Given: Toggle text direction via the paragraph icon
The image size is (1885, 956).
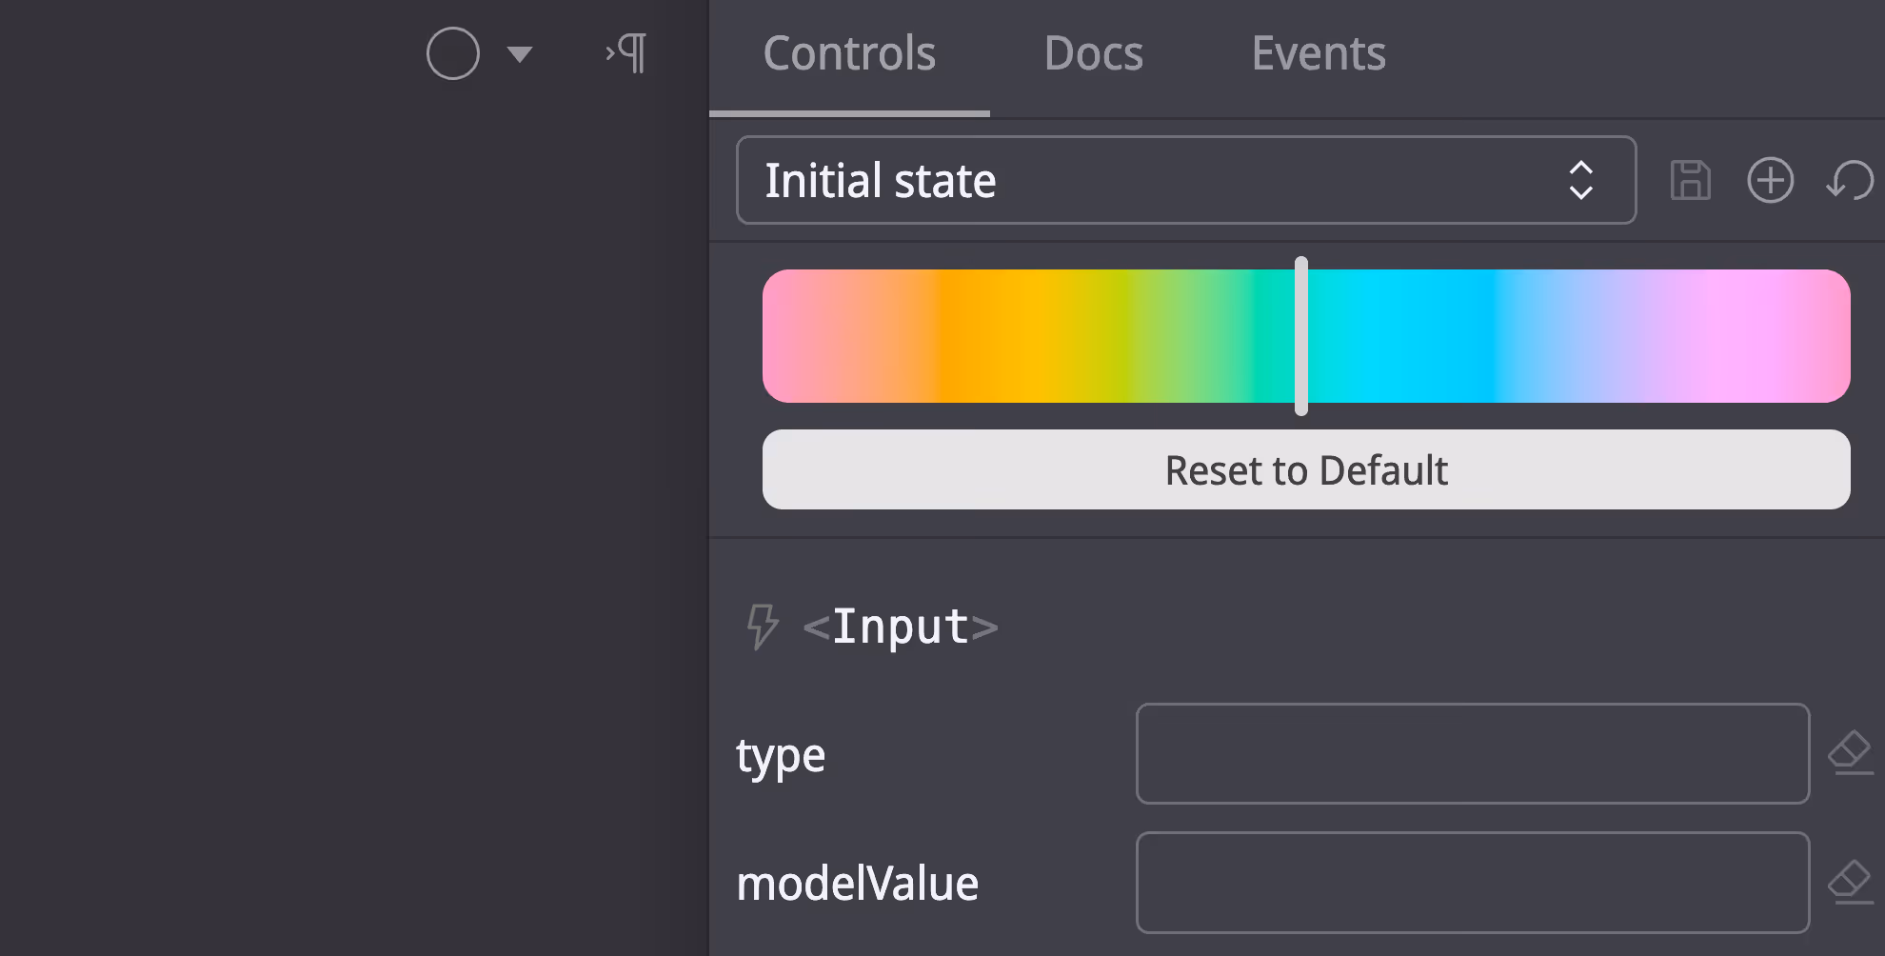Looking at the screenshot, I should [625, 53].
